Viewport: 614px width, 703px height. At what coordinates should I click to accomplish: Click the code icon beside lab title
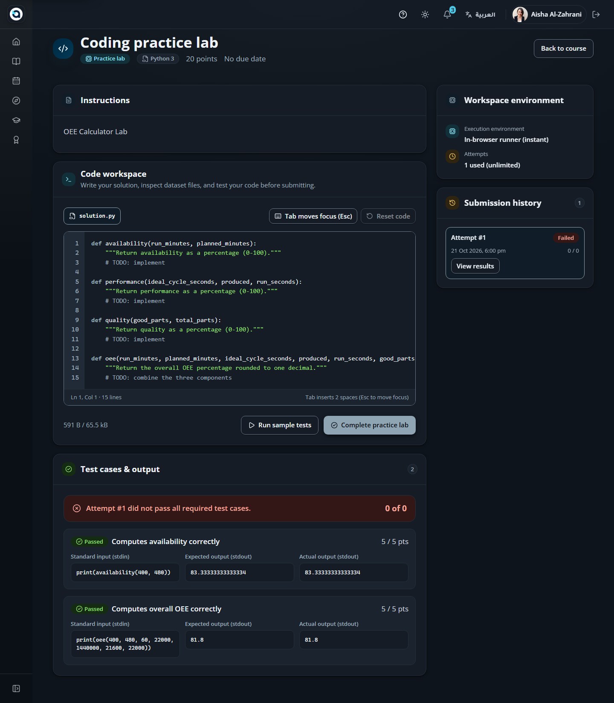63,49
